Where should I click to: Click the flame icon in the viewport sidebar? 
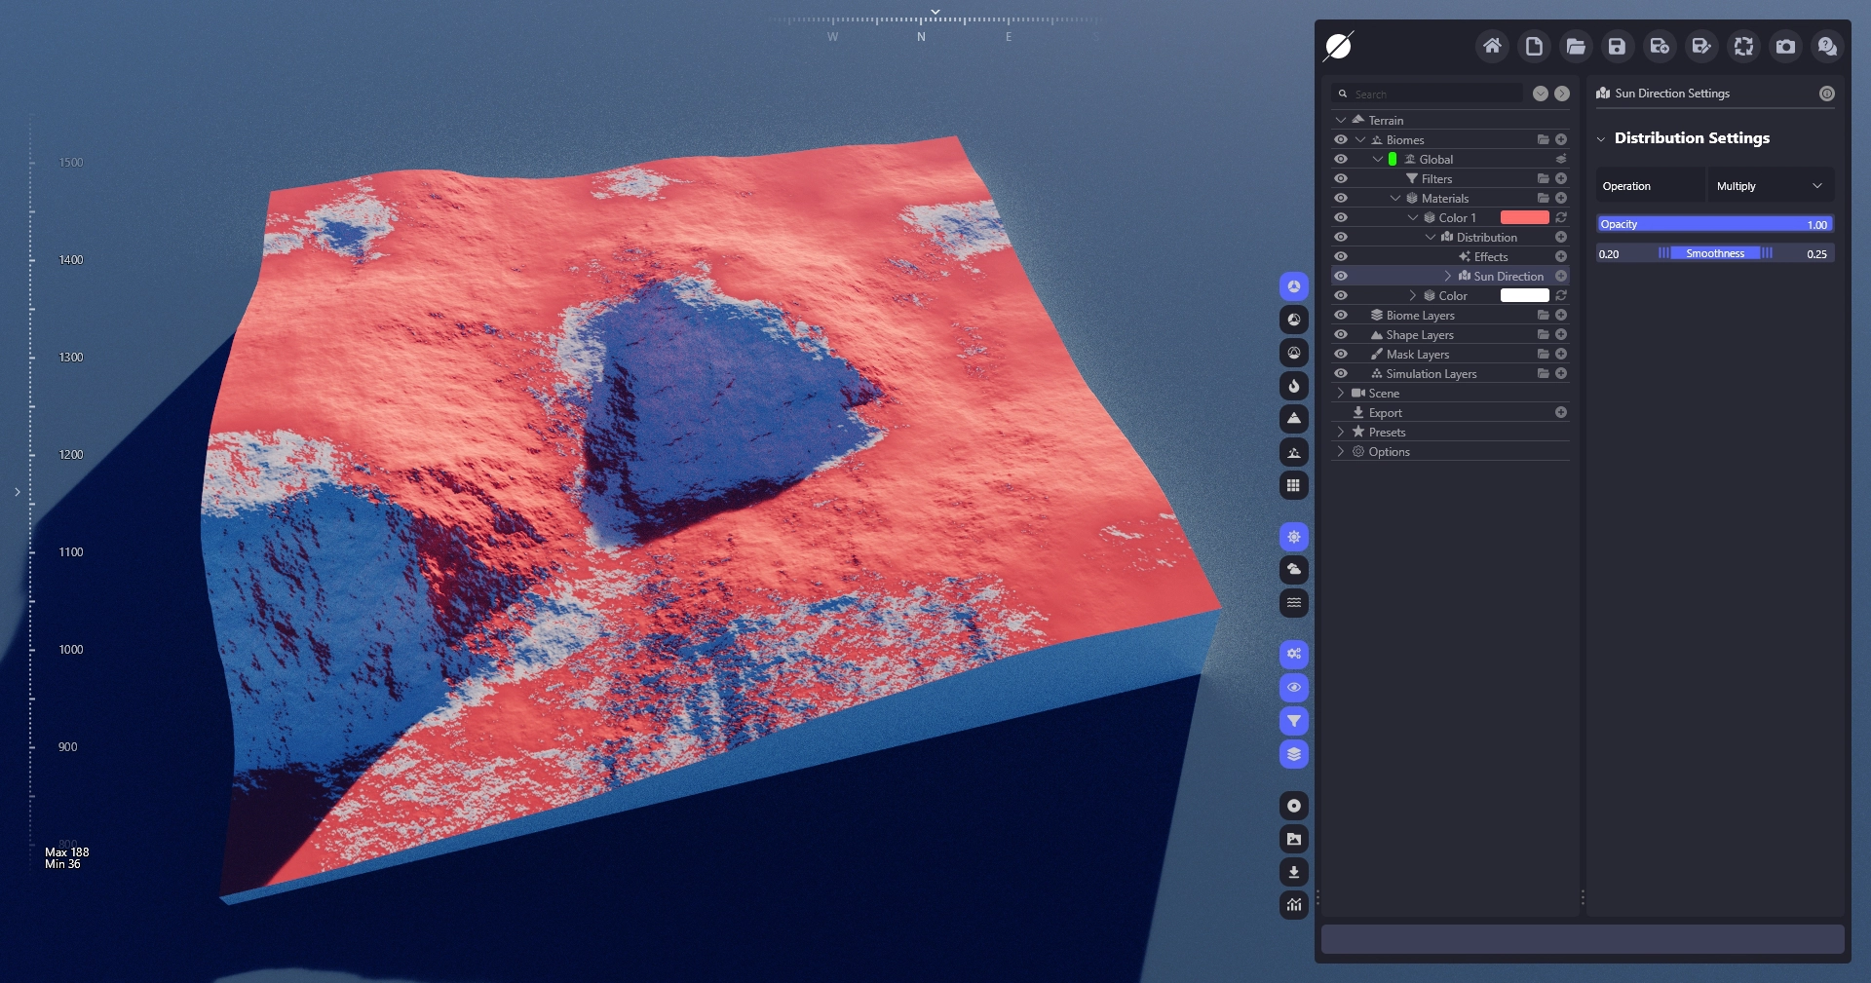click(x=1294, y=386)
